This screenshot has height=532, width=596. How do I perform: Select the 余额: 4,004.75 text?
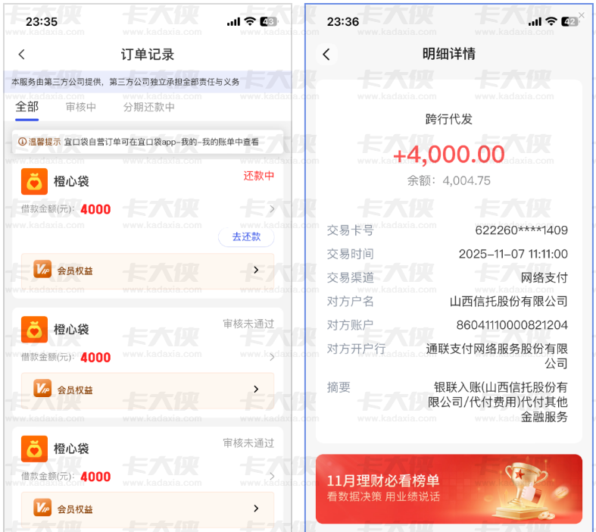[x=448, y=180]
